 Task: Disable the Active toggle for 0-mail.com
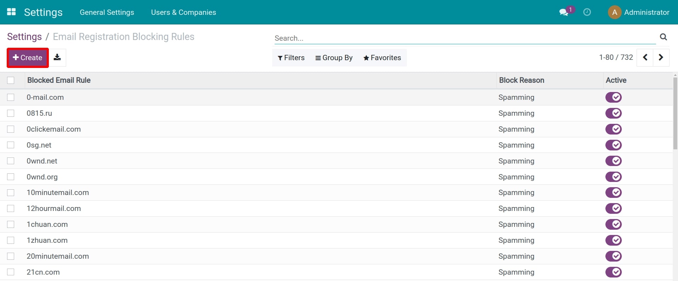tap(613, 97)
